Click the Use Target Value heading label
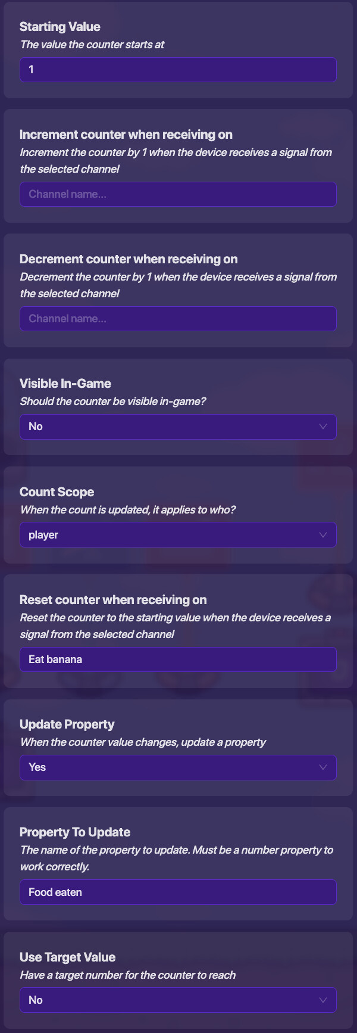Image resolution: width=357 pixels, height=1033 pixels. click(x=67, y=957)
